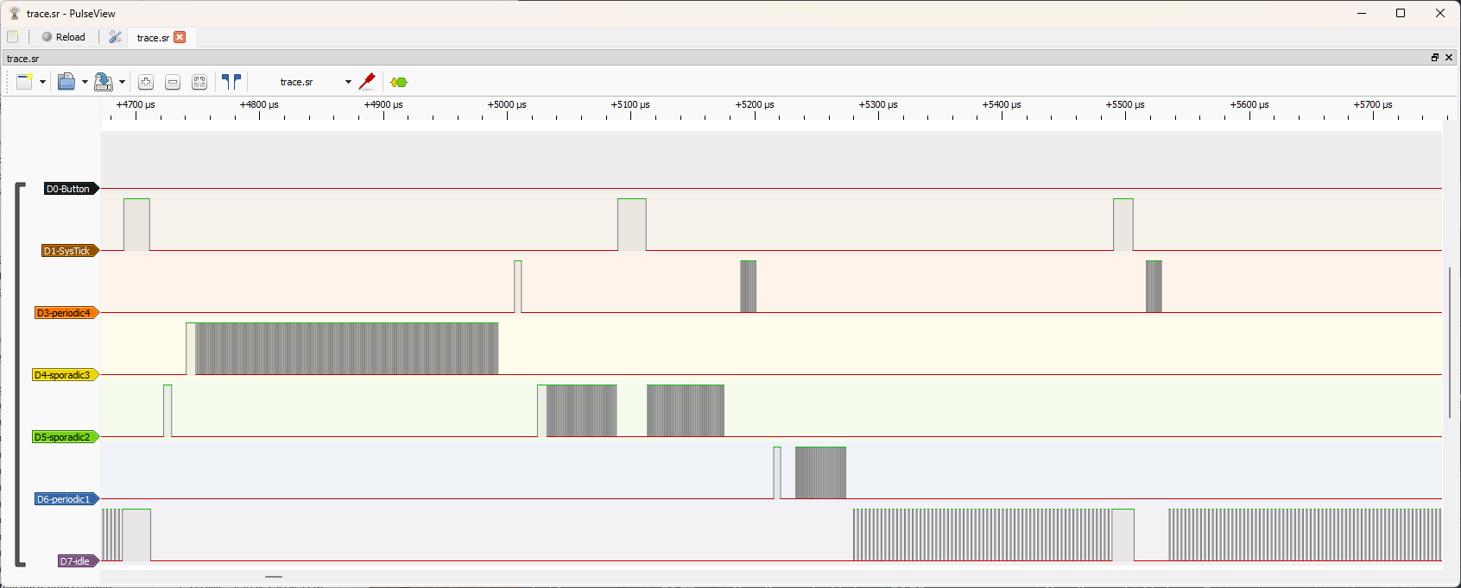The height and width of the screenshot is (588, 1461).
Task: Add a protocol decoder
Action: pos(398,82)
